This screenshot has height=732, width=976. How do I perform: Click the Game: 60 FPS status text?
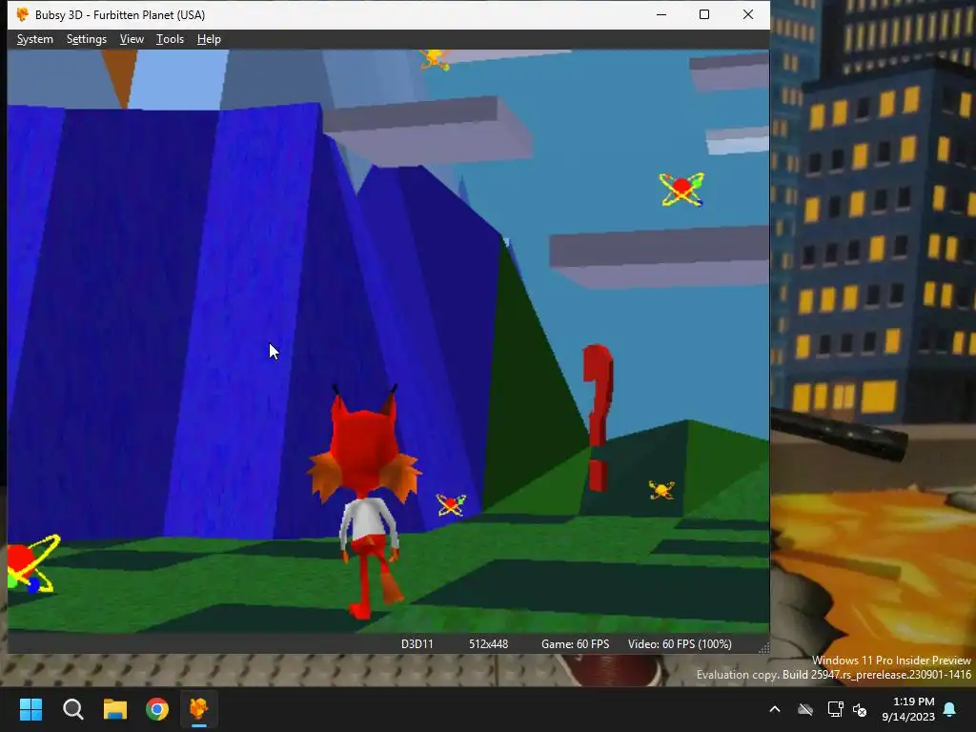pyautogui.click(x=575, y=644)
